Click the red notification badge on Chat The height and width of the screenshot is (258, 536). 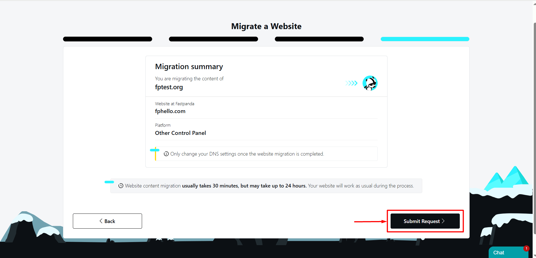pos(526,248)
